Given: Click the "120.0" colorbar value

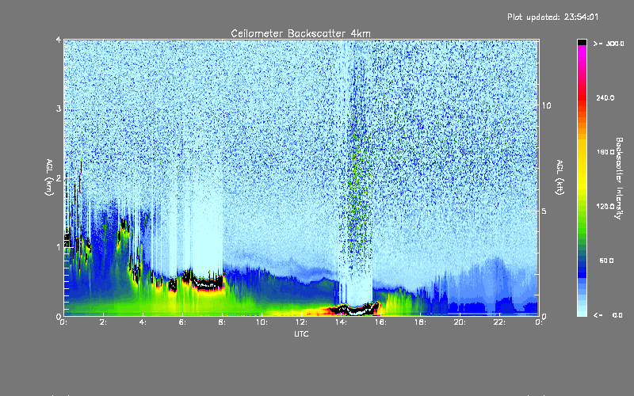Looking at the screenshot, I should (x=605, y=206).
